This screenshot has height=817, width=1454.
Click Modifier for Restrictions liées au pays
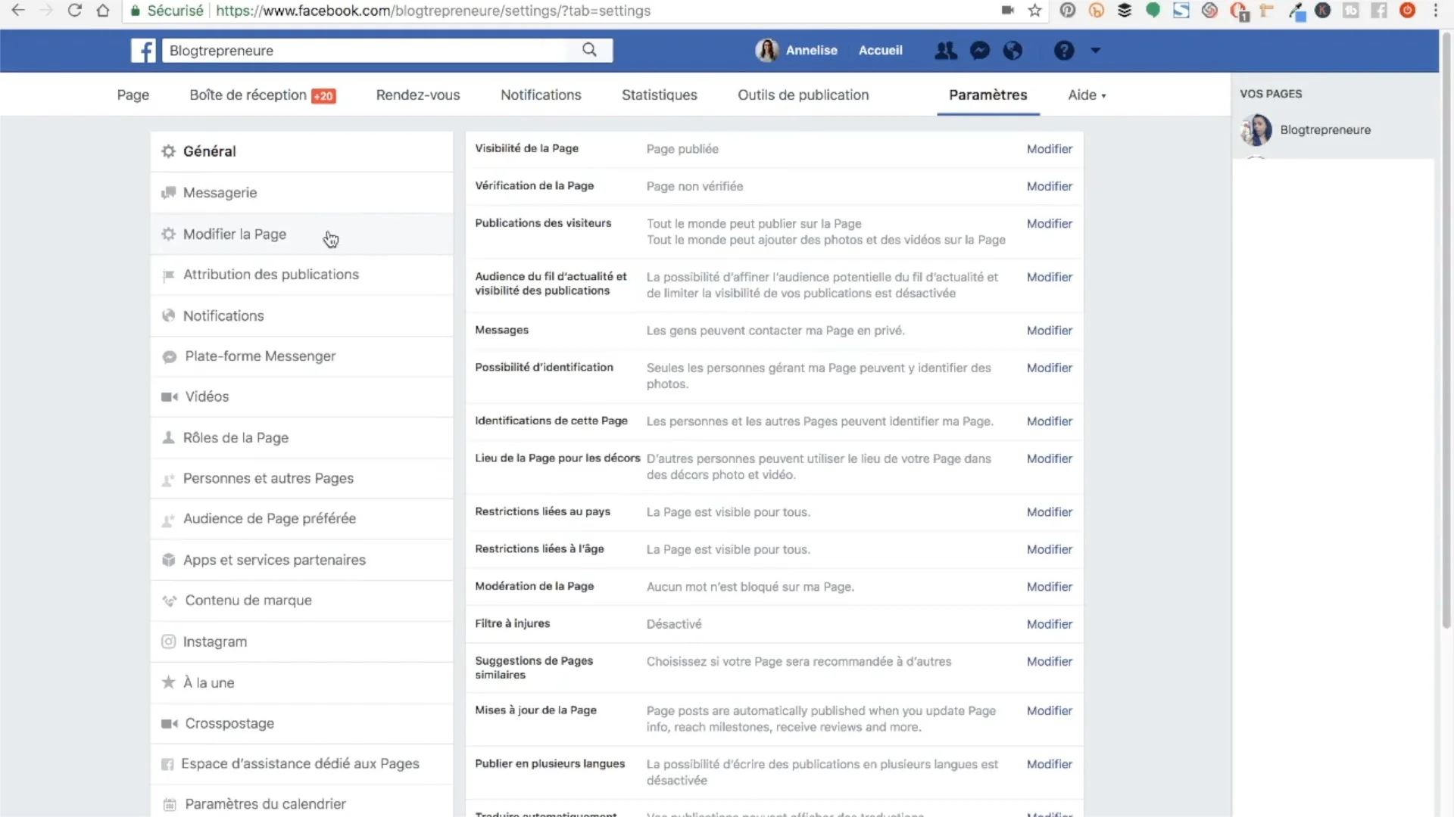click(1049, 512)
